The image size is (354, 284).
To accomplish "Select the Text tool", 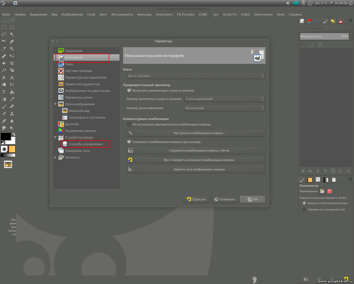I will click(4, 92).
